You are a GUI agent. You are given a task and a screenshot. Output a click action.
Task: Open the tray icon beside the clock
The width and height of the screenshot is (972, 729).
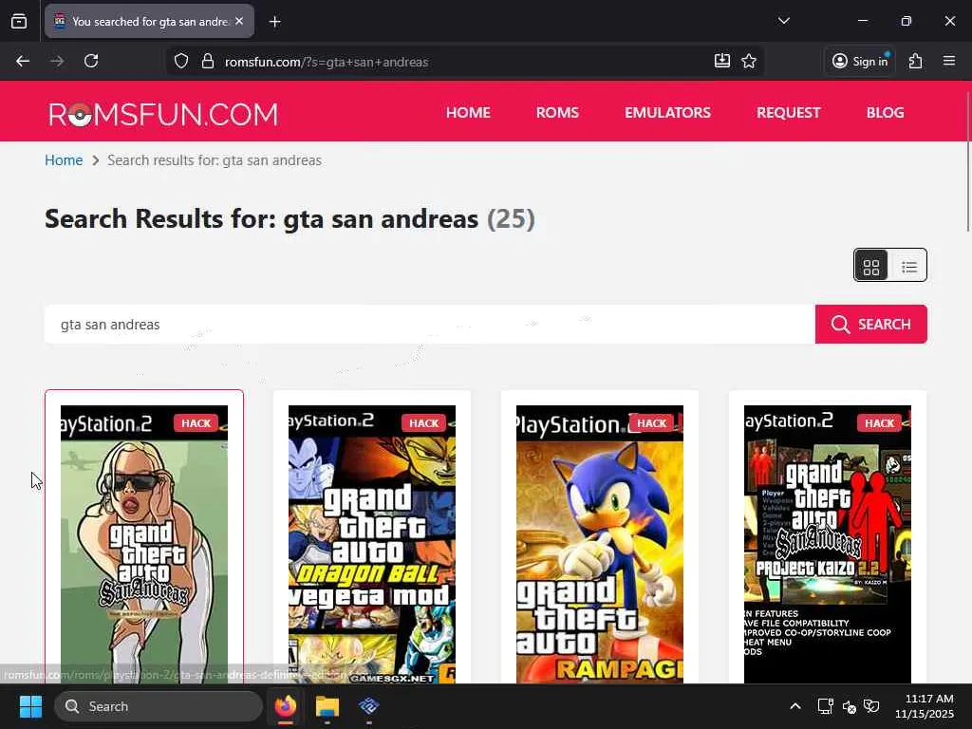point(871,706)
